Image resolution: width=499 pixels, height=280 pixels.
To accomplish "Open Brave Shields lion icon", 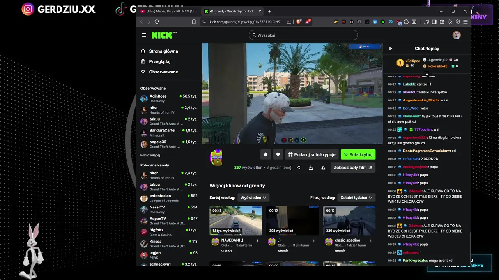I will pyautogui.click(x=299, y=22).
